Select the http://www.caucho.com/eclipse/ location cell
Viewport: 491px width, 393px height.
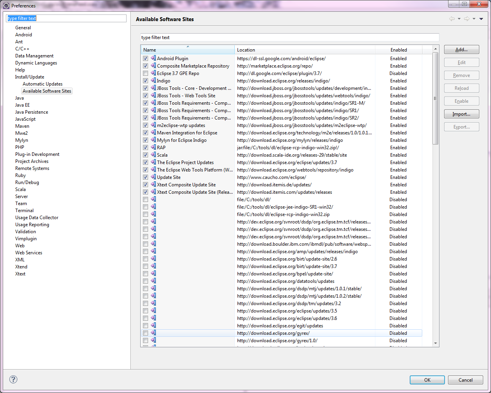(x=271, y=177)
